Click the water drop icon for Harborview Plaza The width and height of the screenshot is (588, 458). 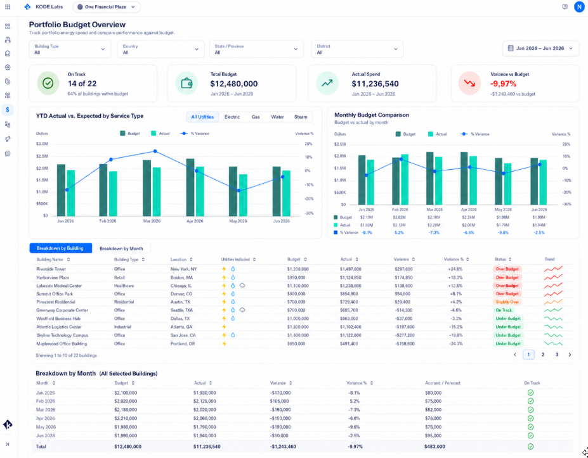pyautogui.click(x=233, y=277)
